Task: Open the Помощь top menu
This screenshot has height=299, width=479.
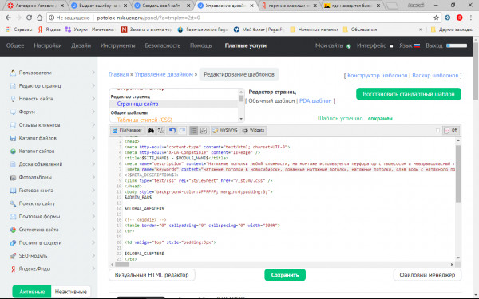Action: point(200,45)
